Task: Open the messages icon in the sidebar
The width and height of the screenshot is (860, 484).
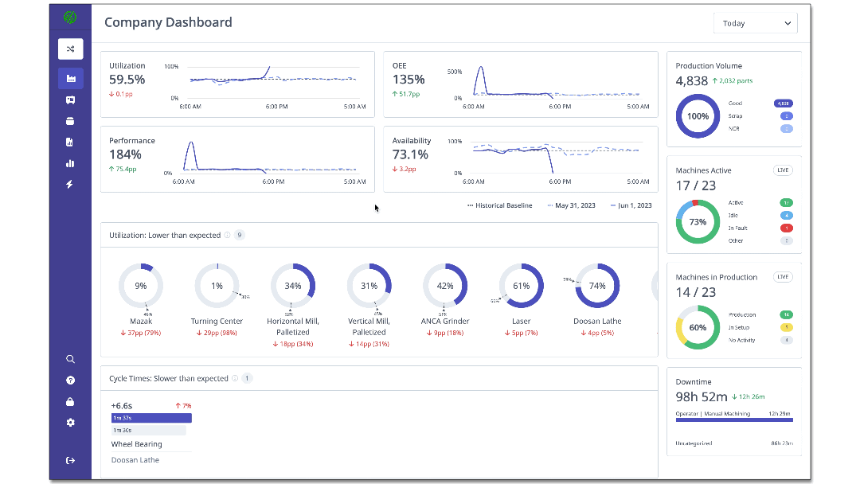Action: (70, 100)
